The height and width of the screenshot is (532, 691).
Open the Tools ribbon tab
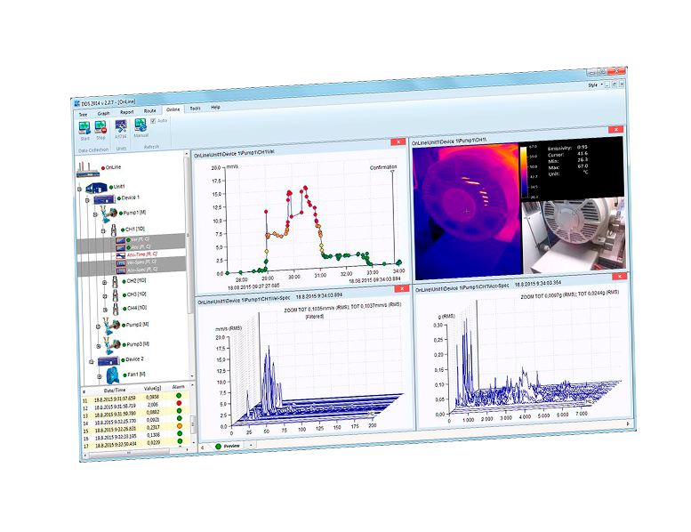(x=196, y=108)
